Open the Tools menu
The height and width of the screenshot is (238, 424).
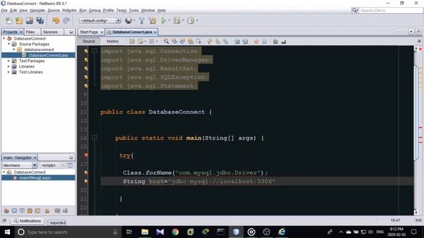[134, 11]
